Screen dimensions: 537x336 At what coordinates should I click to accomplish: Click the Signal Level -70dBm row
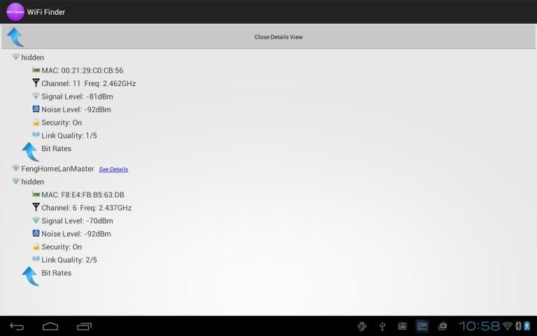click(x=77, y=220)
